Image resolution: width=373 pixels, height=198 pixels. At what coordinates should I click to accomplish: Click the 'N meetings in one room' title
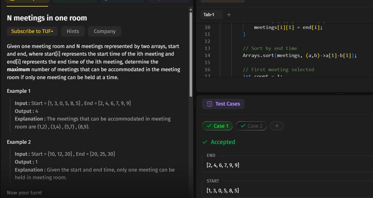coord(47,18)
